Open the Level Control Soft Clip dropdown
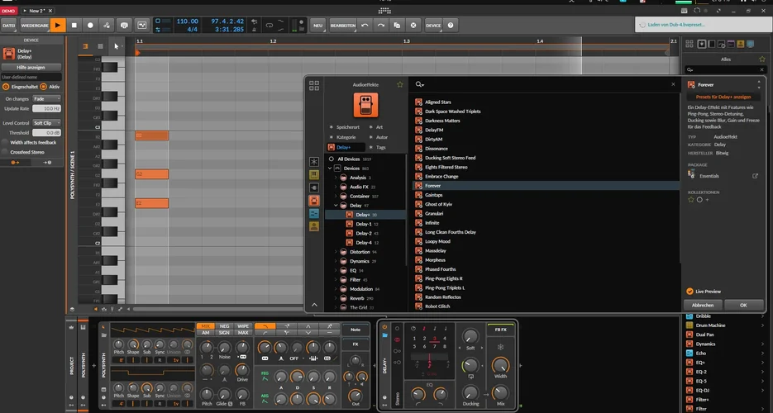This screenshot has width=773, height=413. 46,123
